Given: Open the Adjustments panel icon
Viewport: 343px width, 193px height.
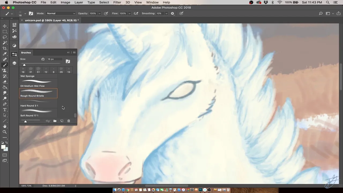Looking at the screenshot, I should pos(14,46).
